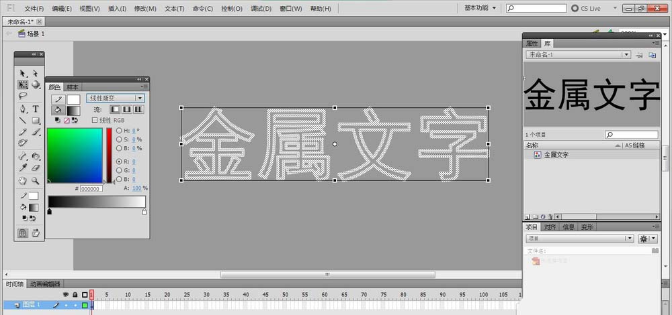
Task: Toggle Snap to Objects magnet
Action: (x=23, y=233)
